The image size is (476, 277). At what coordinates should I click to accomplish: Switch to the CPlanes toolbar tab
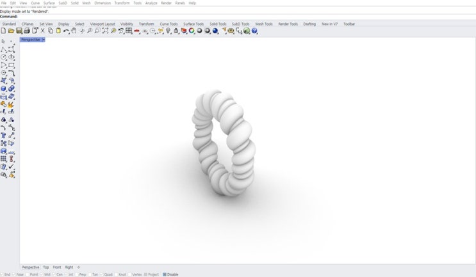tap(28, 24)
